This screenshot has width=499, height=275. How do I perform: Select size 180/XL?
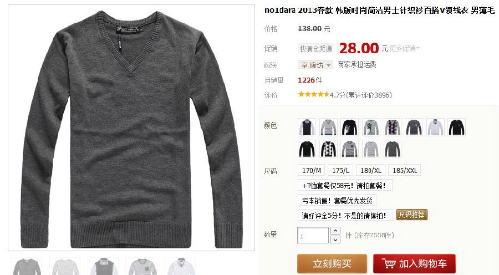371,170
